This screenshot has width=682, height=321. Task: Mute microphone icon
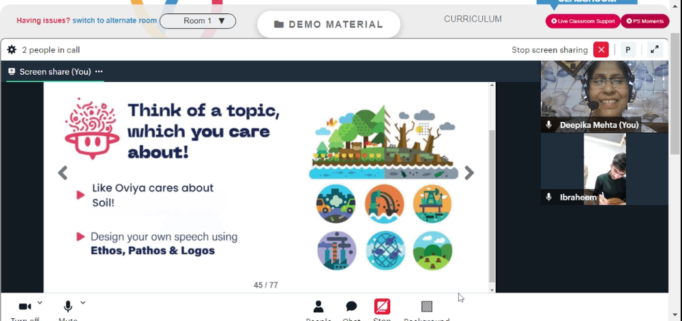click(x=68, y=307)
